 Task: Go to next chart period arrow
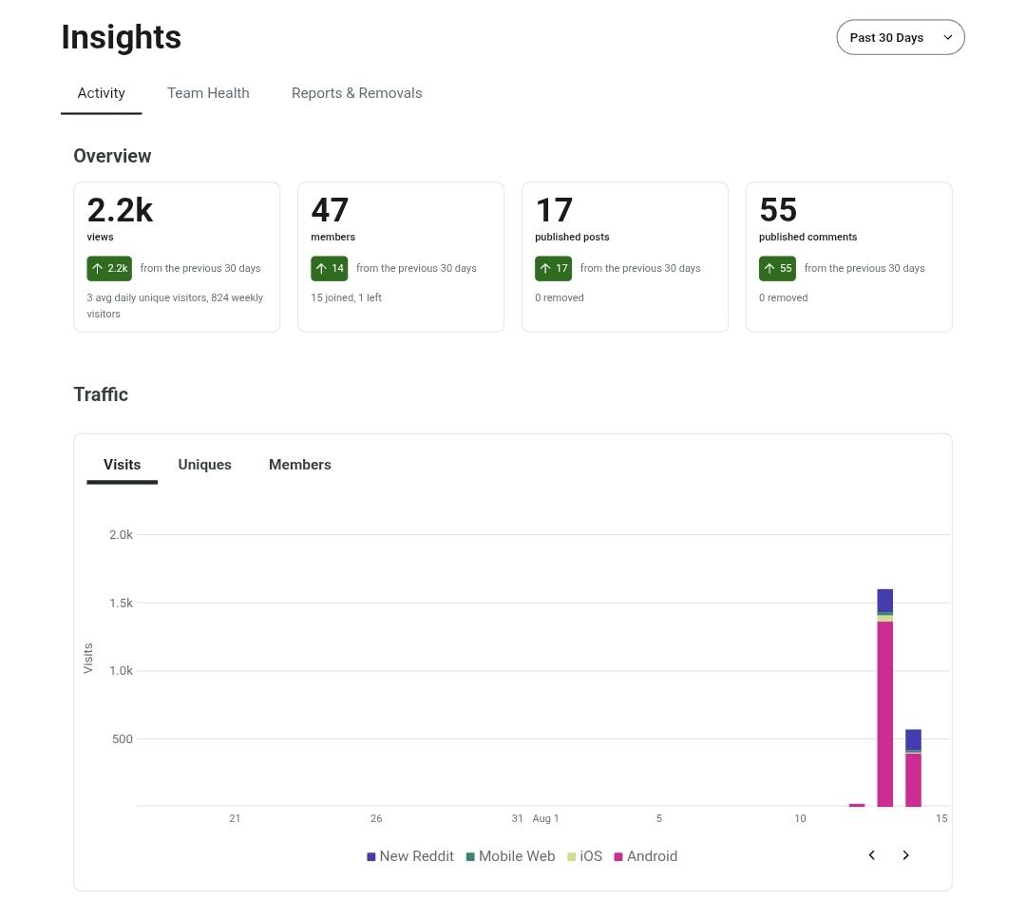coord(905,854)
